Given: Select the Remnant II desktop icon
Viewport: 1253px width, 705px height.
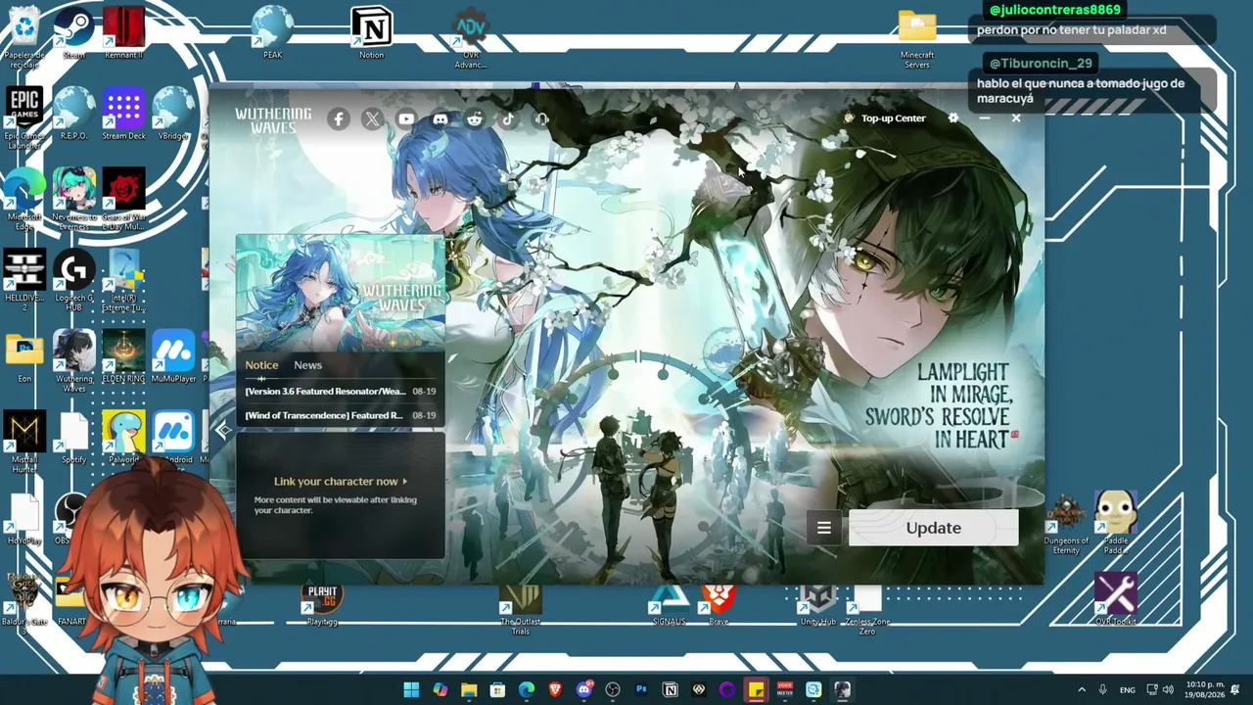Looking at the screenshot, I should click(x=124, y=32).
